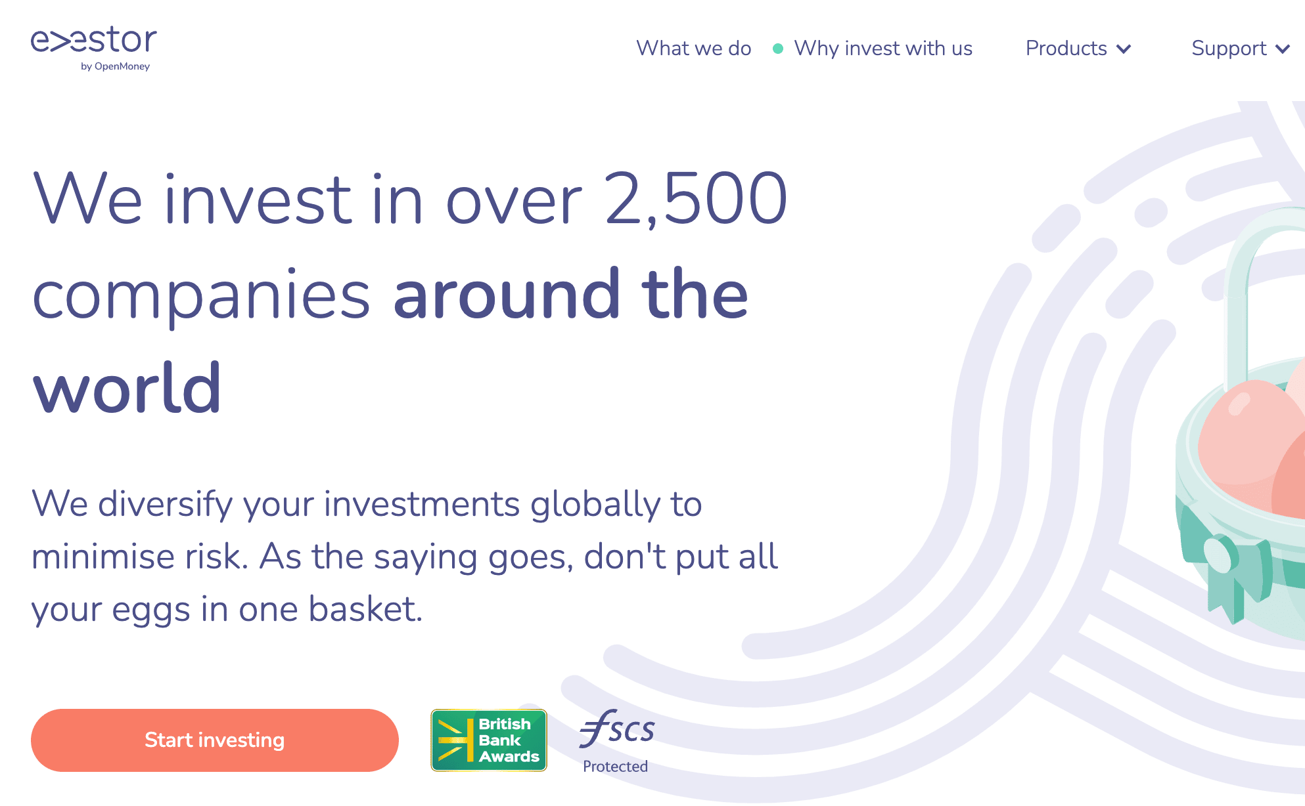Open the Products menu
The width and height of the screenshot is (1305, 806).
pyautogui.click(x=1078, y=49)
